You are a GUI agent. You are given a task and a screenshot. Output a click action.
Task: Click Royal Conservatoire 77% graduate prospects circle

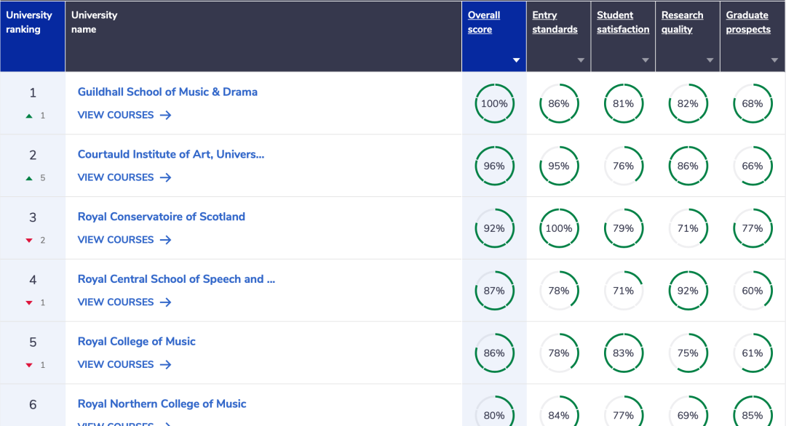(753, 228)
